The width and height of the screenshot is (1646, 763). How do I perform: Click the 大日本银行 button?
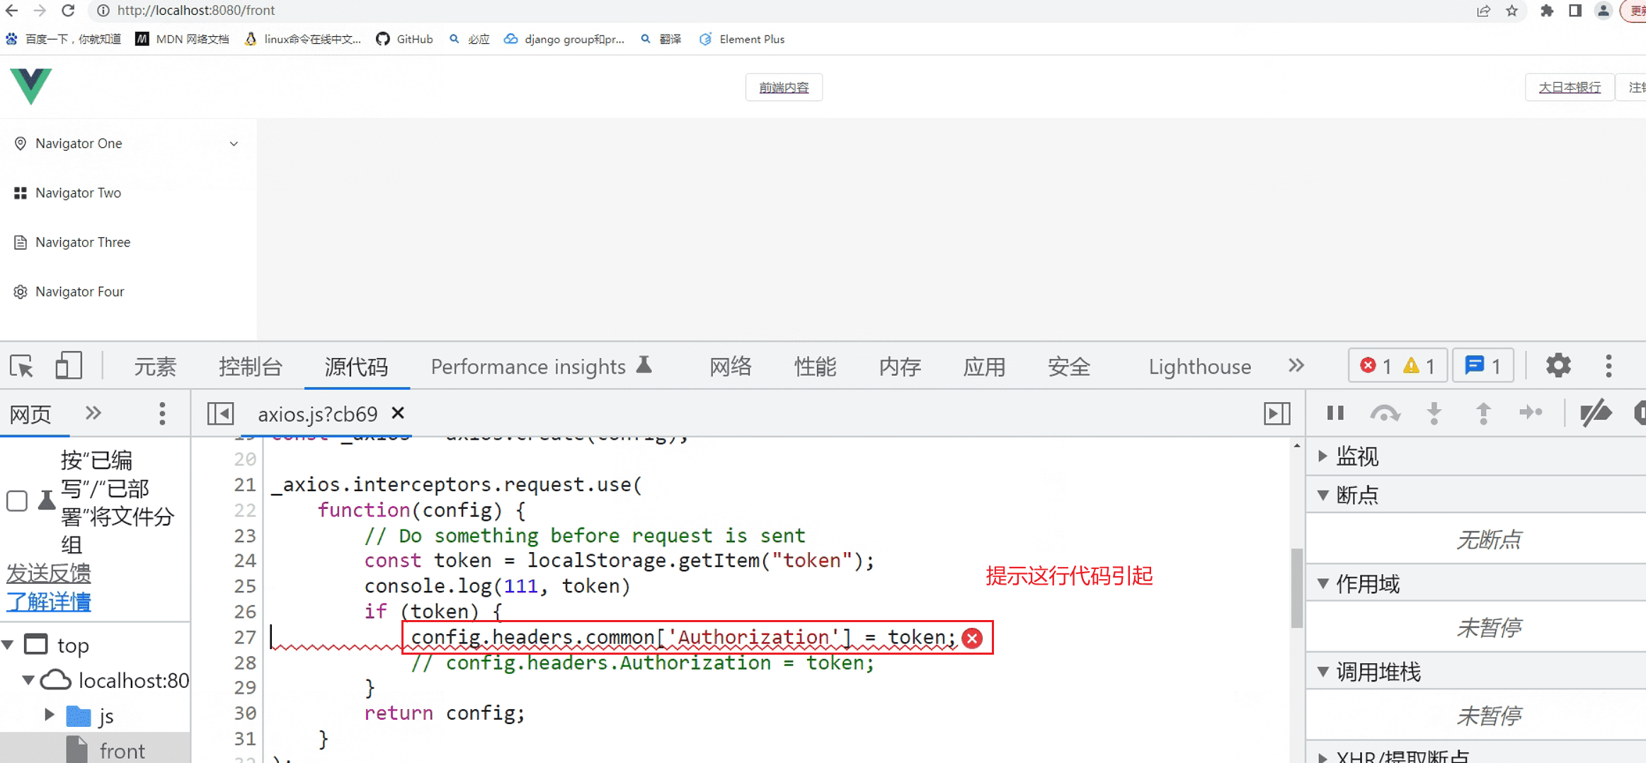click(1570, 87)
